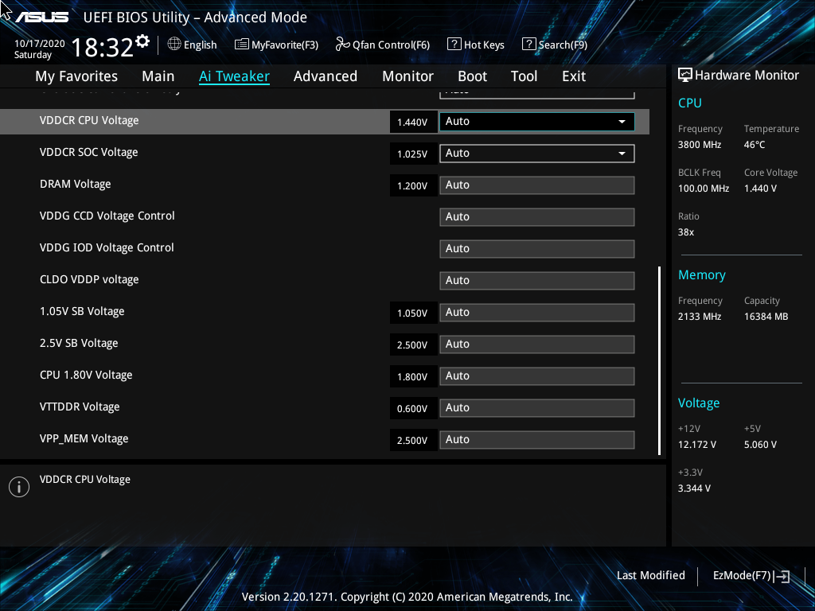
Task: Open Search(F9) question mark icon
Action: (x=528, y=45)
